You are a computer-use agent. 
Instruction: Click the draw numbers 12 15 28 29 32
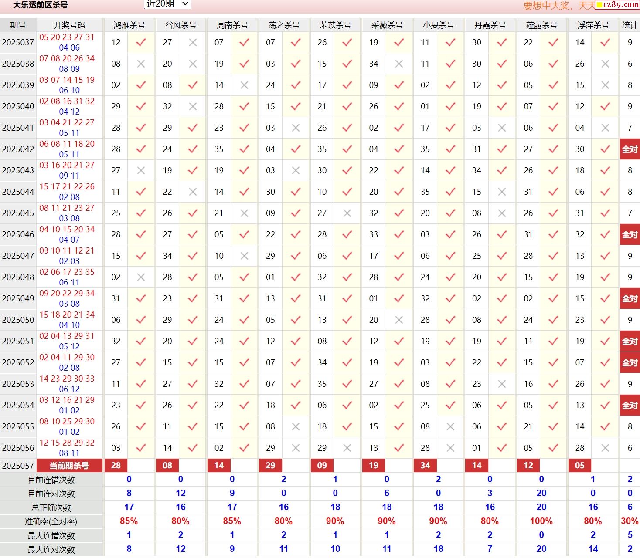(67, 443)
